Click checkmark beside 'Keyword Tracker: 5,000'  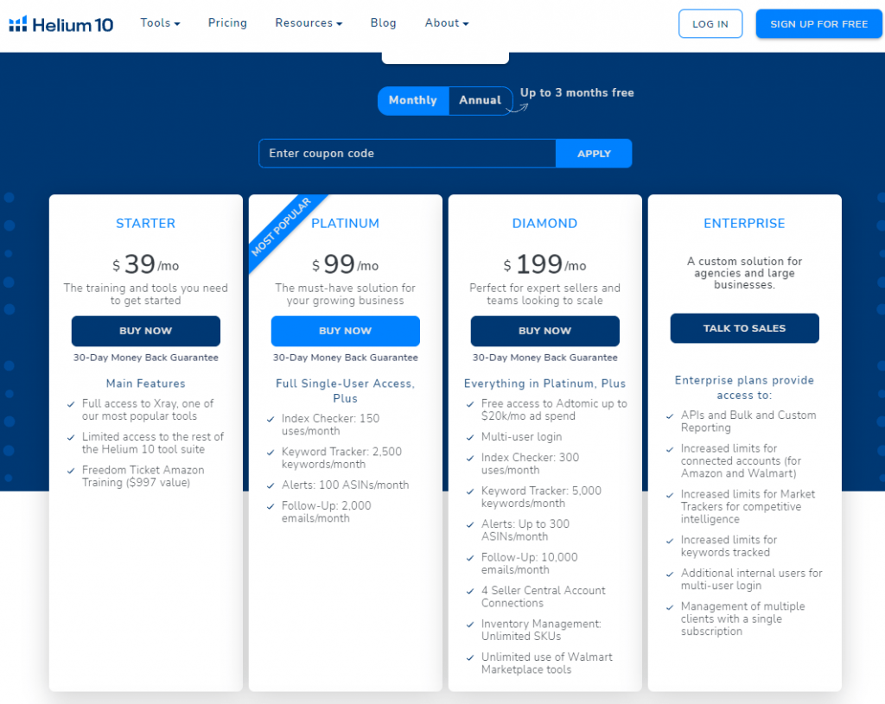coord(470,492)
